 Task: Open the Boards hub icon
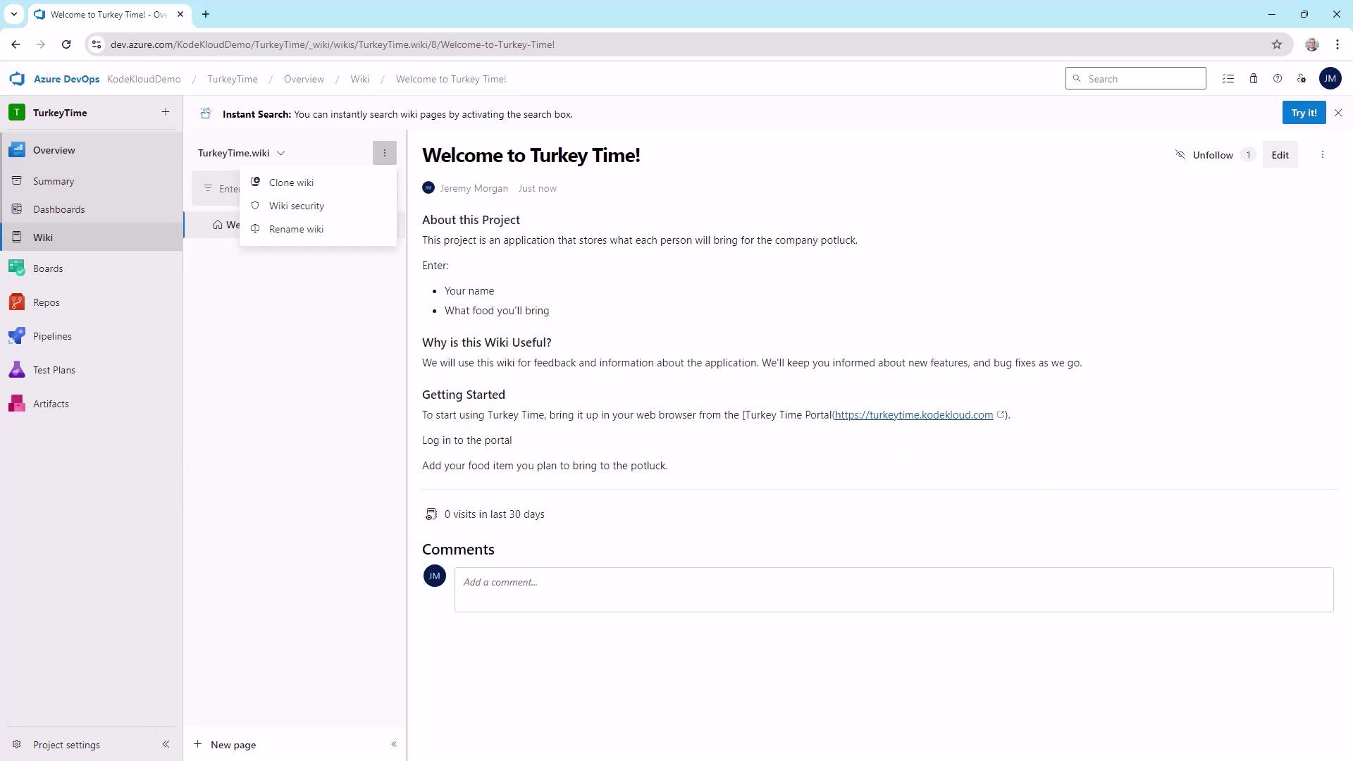(17, 268)
